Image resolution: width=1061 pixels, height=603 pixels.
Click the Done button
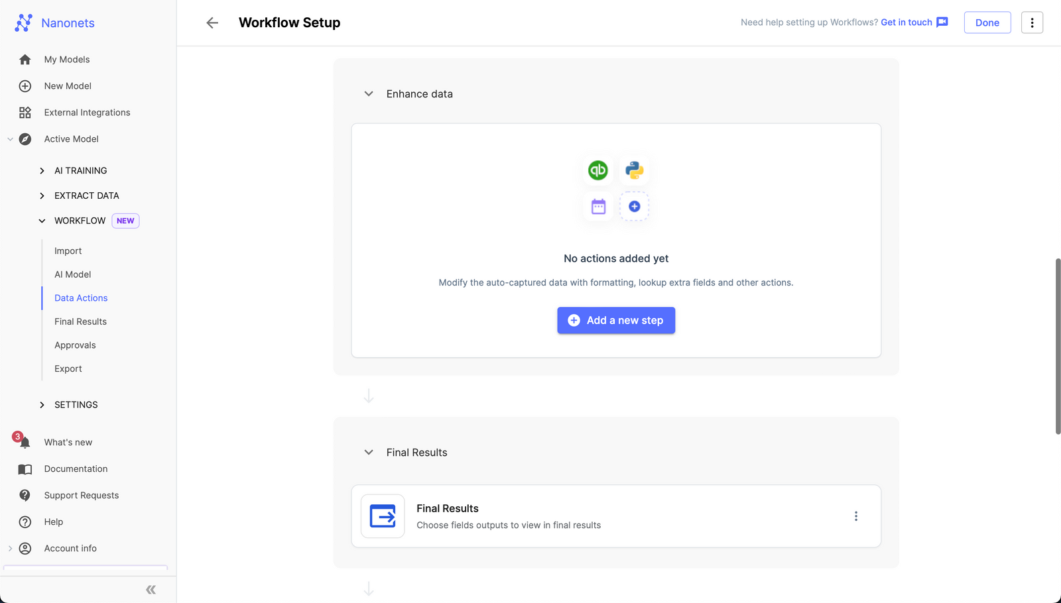coord(987,23)
